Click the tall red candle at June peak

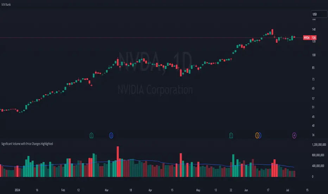(x=272, y=32)
